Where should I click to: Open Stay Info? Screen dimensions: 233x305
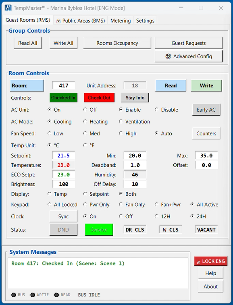(135, 98)
